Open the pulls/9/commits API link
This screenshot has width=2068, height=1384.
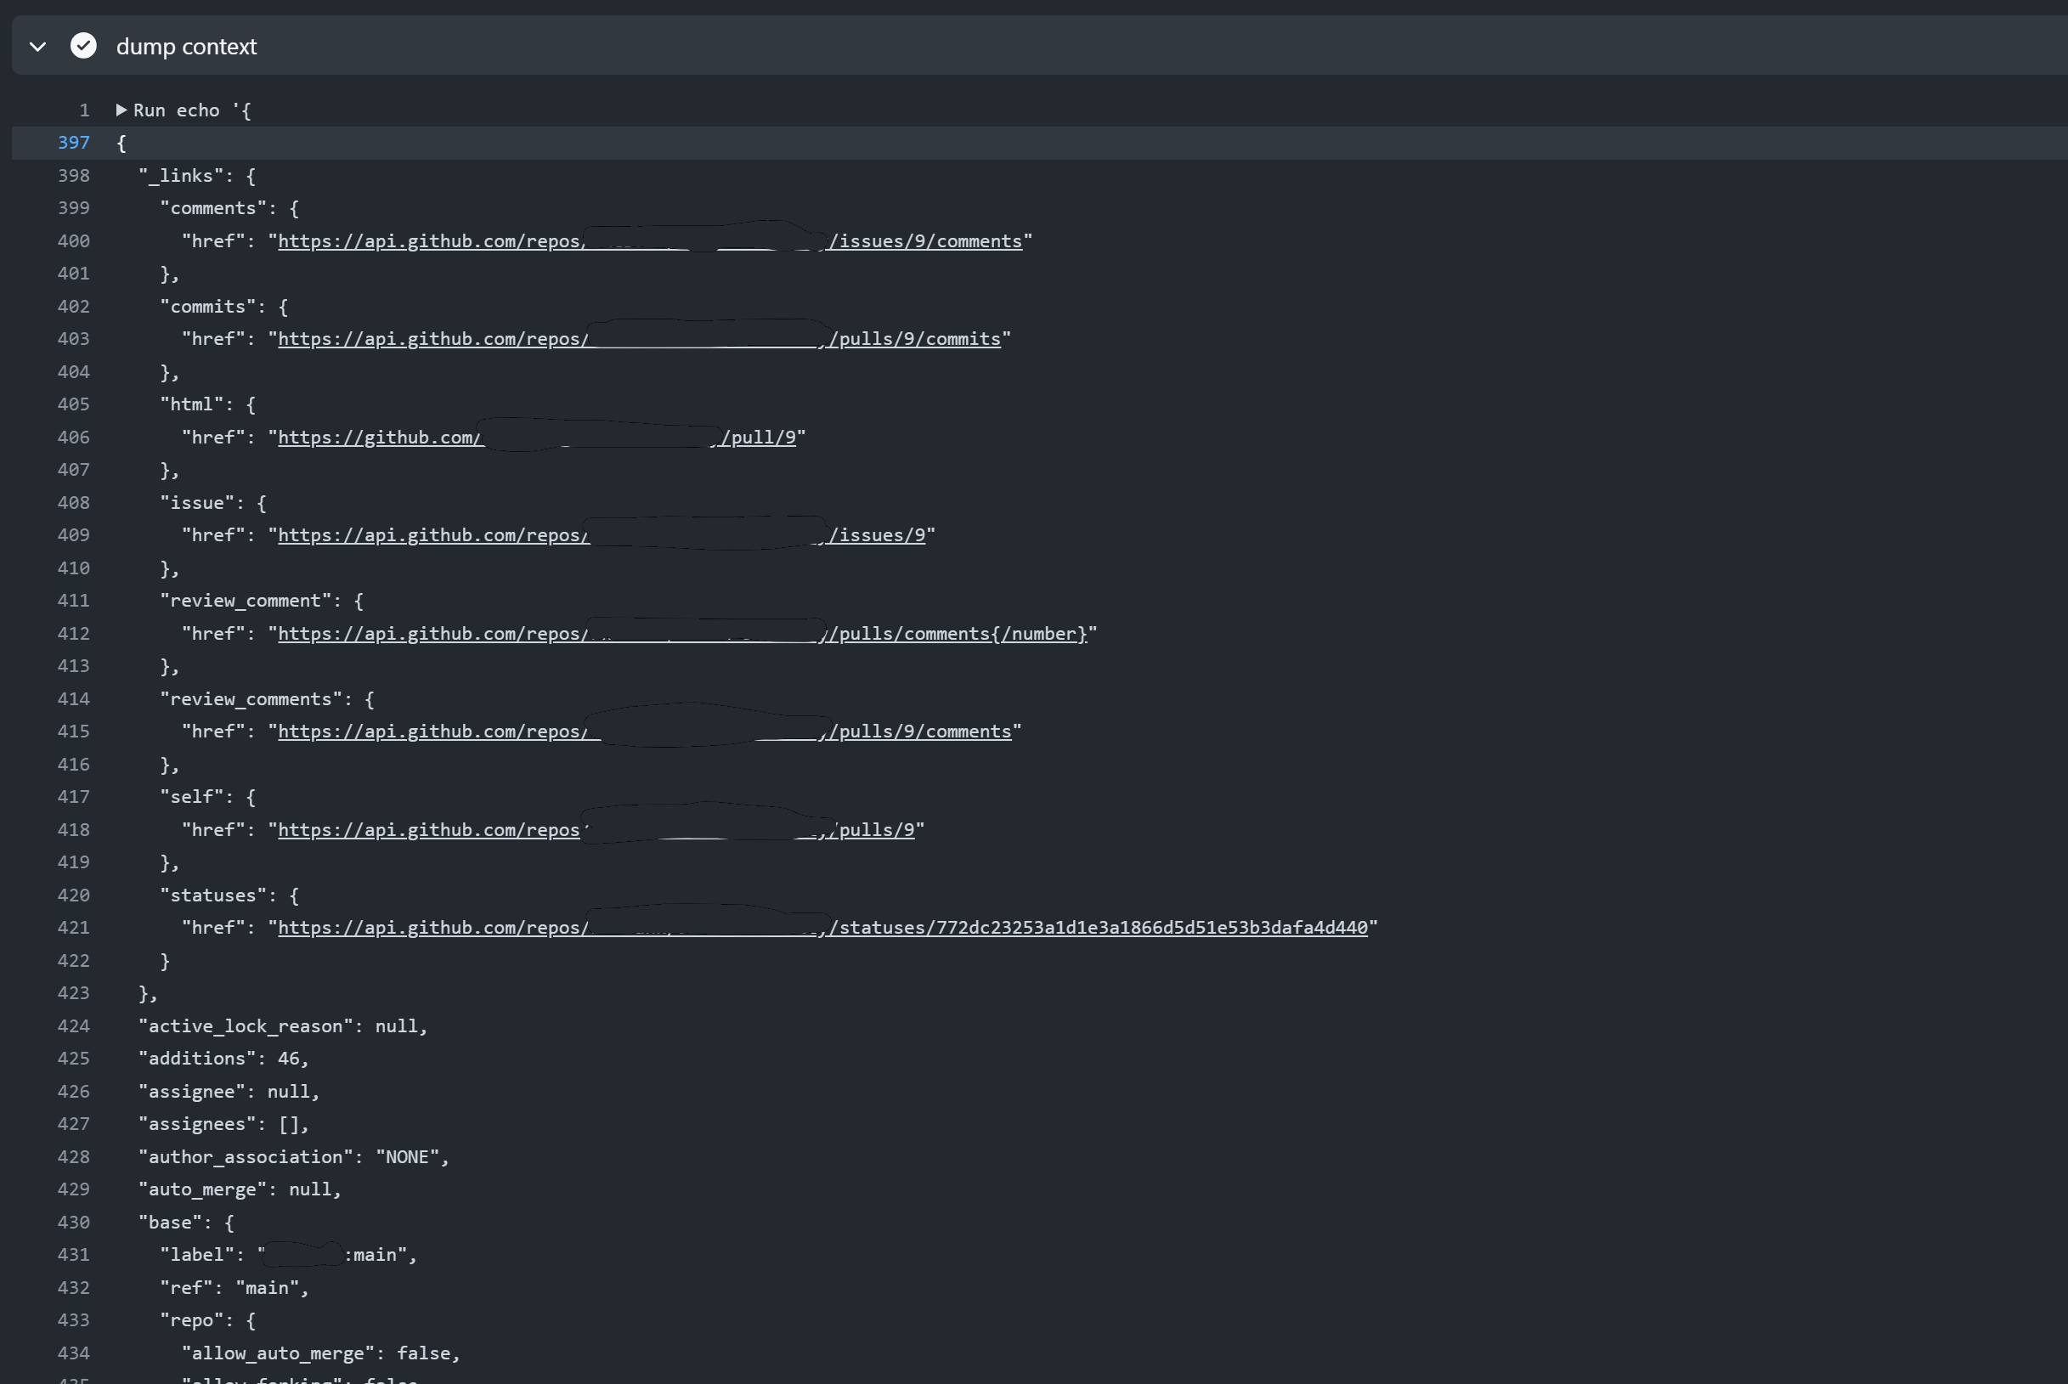coord(642,338)
